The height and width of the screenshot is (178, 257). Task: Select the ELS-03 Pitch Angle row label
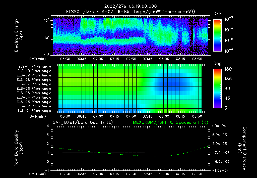[34, 102]
